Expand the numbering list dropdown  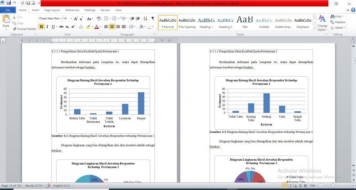118,18
